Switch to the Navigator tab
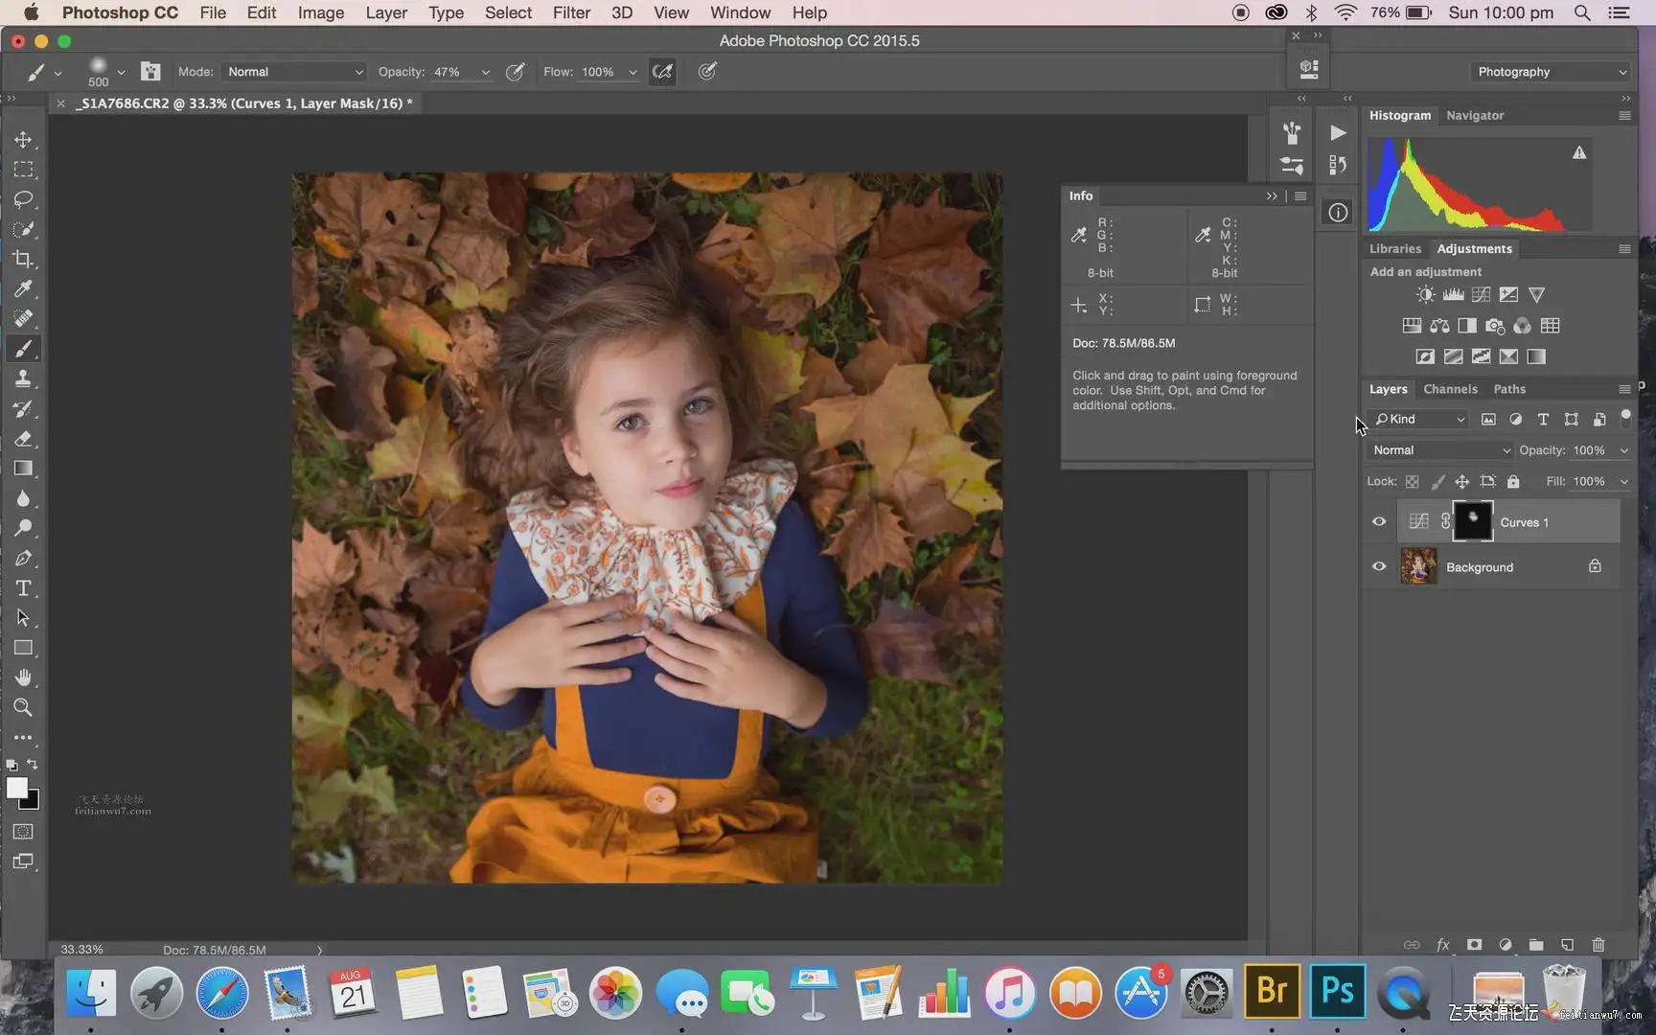Screen dimensions: 1656x1035 point(1474,115)
